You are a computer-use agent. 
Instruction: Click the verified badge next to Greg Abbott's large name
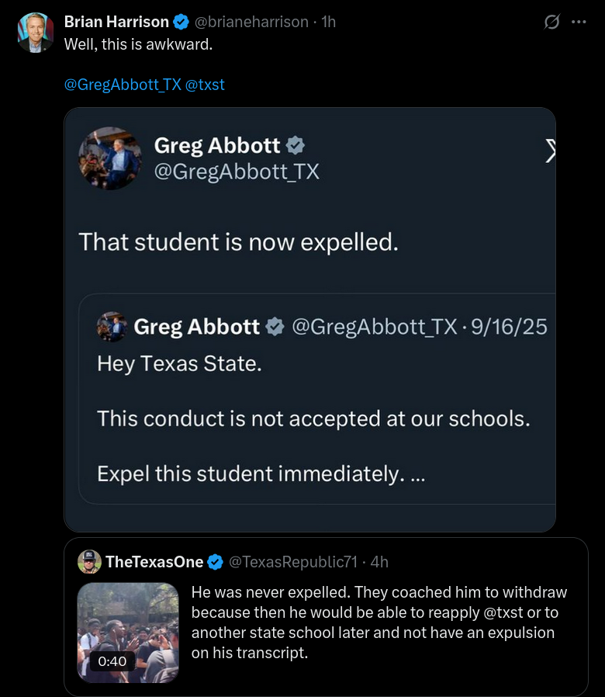click(296, 145)
